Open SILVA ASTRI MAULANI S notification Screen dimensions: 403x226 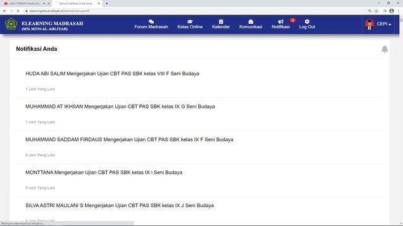coord(120,205)
